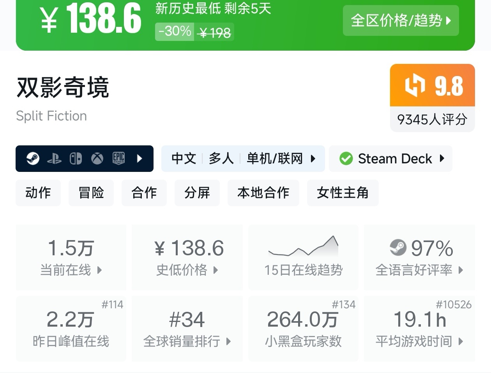Image resolution: width=491 pixels, height=373 pixels.
Task: Open the 史低价格 details arrow
Action: 215,270
